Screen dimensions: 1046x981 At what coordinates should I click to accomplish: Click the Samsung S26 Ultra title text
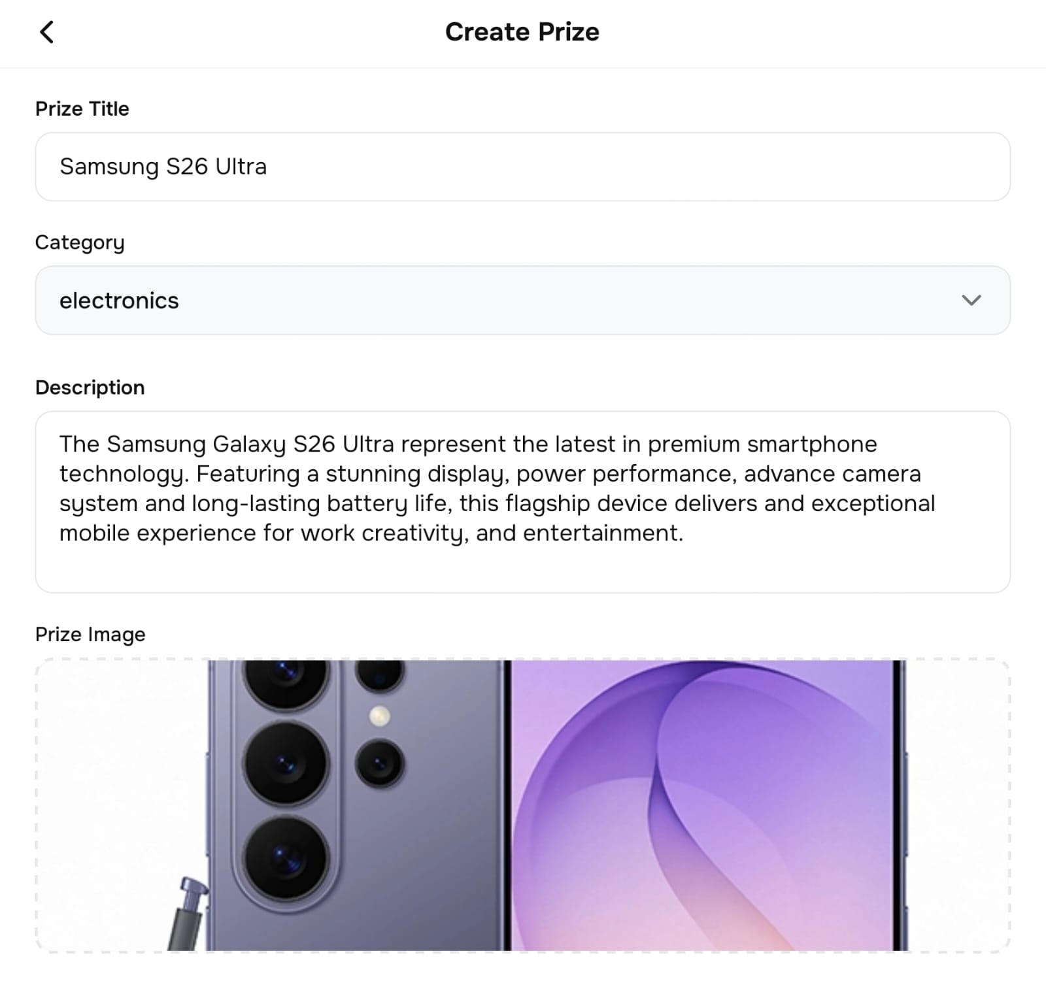(163, 167)
